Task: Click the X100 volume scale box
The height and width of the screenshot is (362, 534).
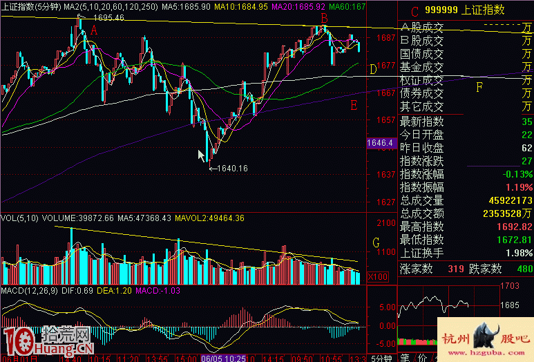Action: pos(378,277)
